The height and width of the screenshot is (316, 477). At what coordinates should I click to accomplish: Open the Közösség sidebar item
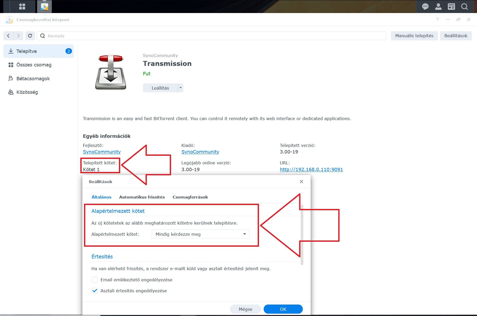[39, 92]
